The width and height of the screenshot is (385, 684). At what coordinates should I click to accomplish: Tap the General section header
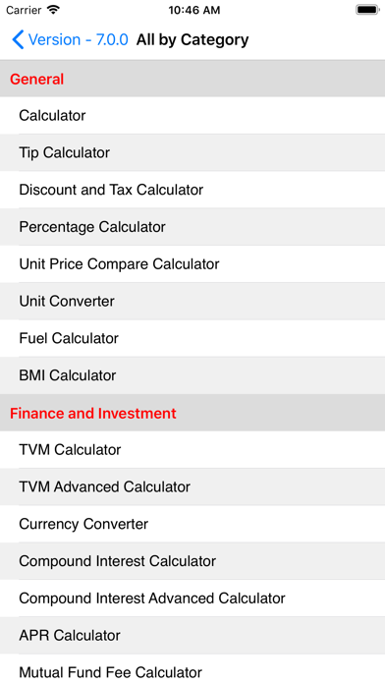pyautogui.click(x=192, y=79)
